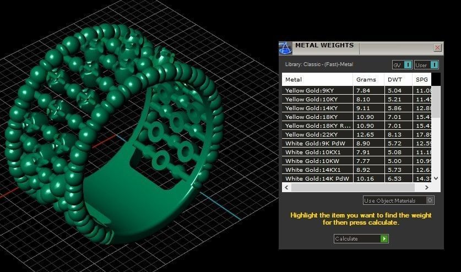This screenshot has height=272, width=461.
Task: Click the 7.84 grams cell
Action: click(368, 90)
